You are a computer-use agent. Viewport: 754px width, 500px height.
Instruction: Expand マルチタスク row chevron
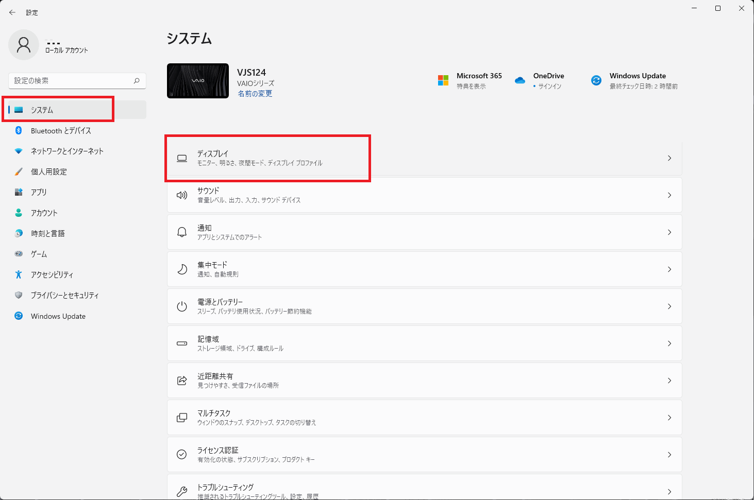click(x=669, y=418)
